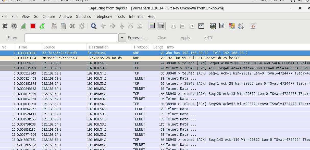310x150 pixels.
Task: Select packet 19 at time 4.028595032
Action: 155,145
